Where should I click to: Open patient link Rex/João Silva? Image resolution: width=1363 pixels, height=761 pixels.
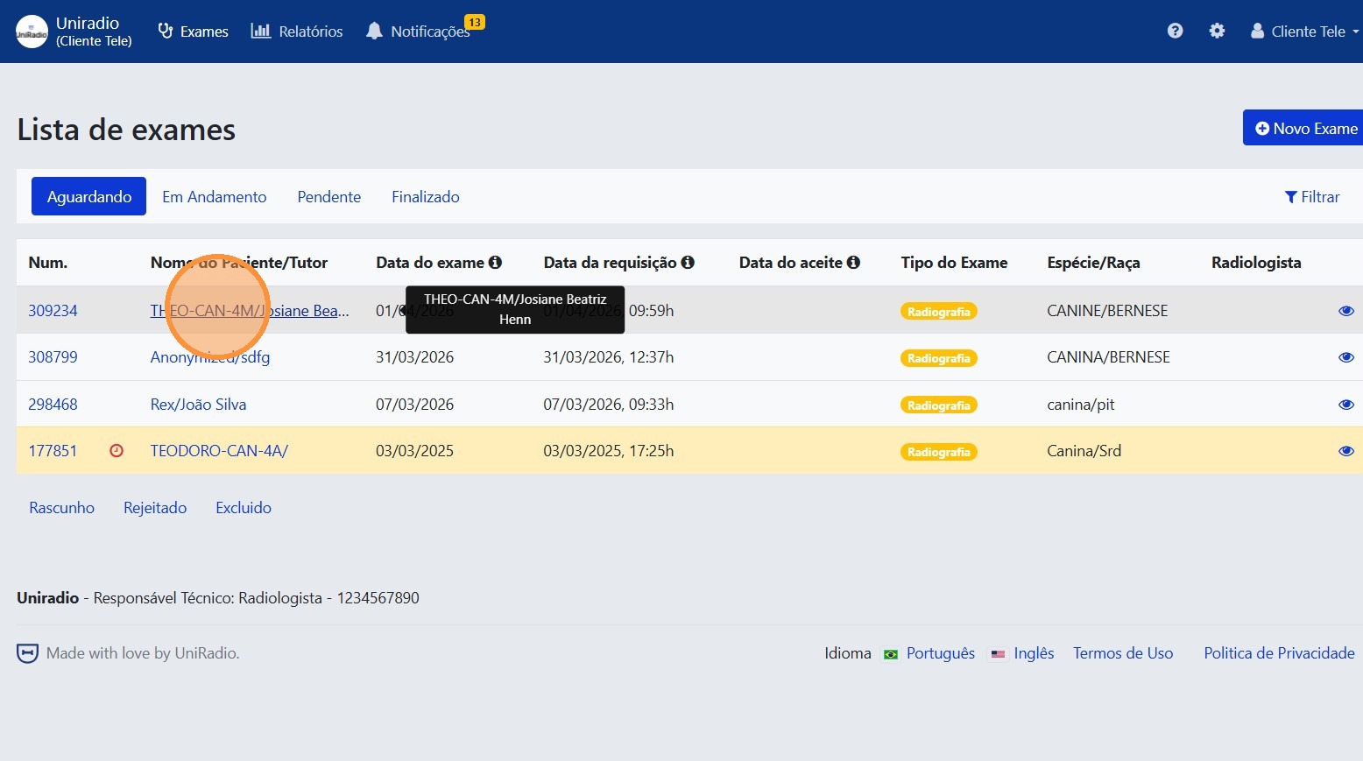[198, 405]
